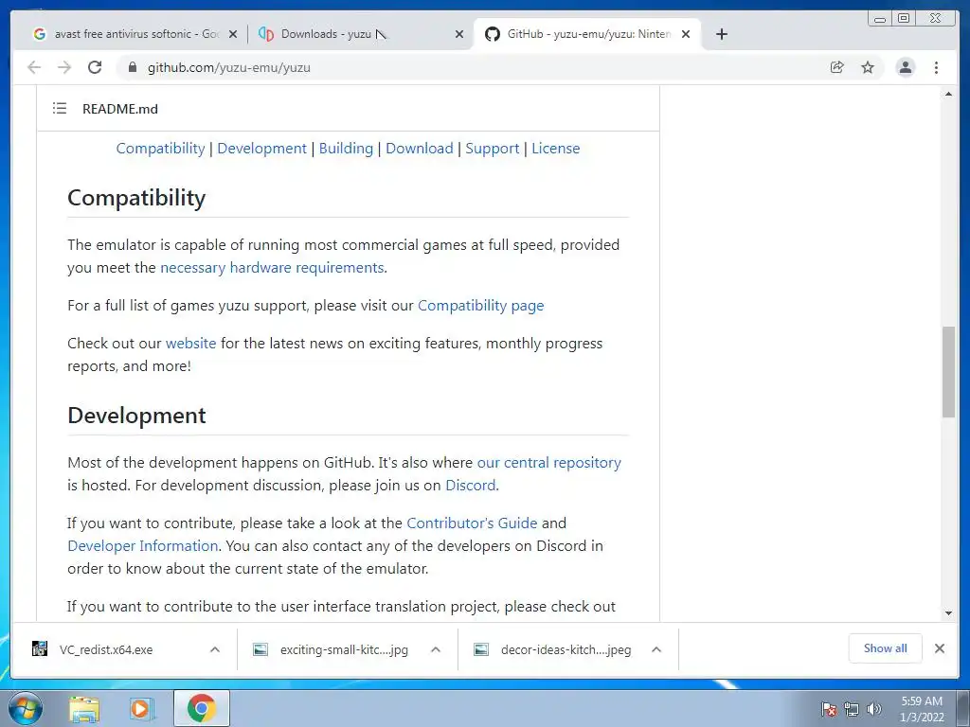
Task: Follow the License link
Action: pyautogui.click(x=555, y=149)
